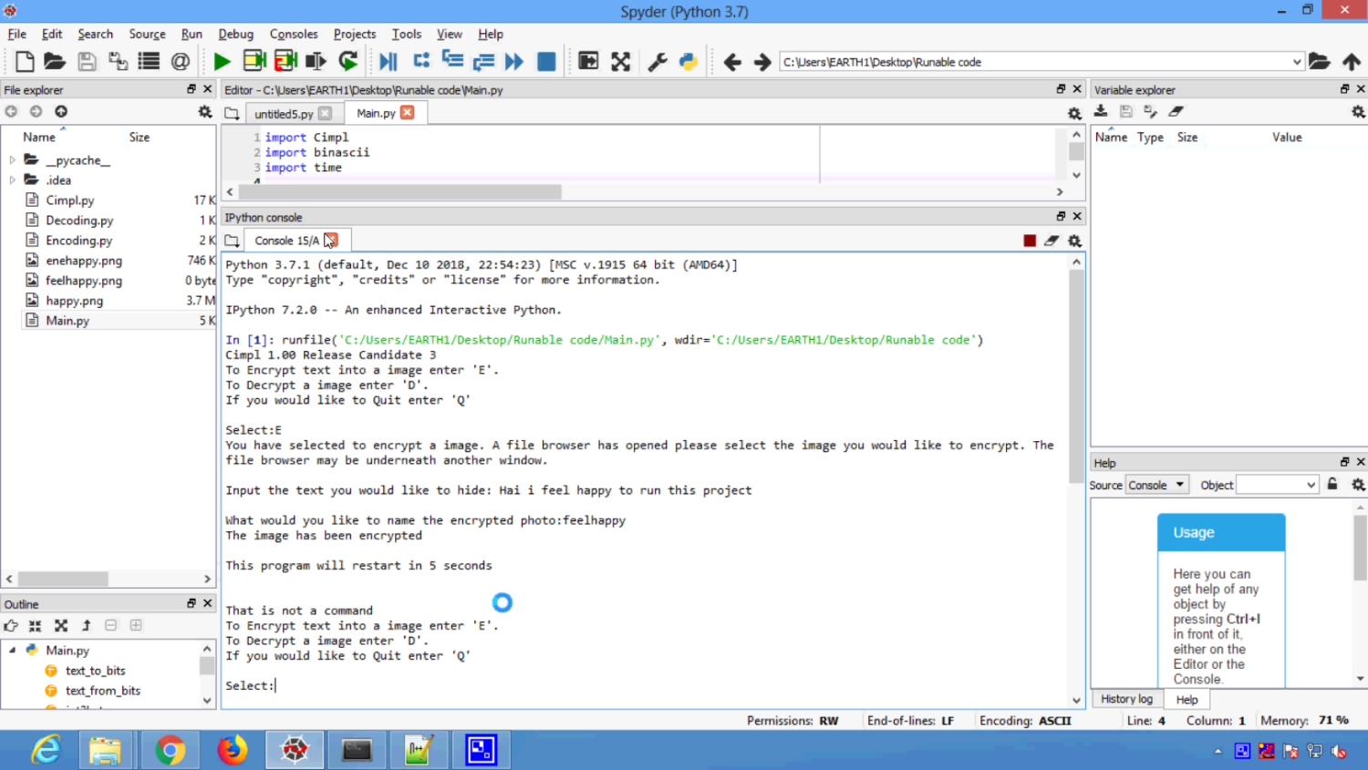Toggle the Help panel lock icon
1368x770 pixels.
tap(1332, 485)
